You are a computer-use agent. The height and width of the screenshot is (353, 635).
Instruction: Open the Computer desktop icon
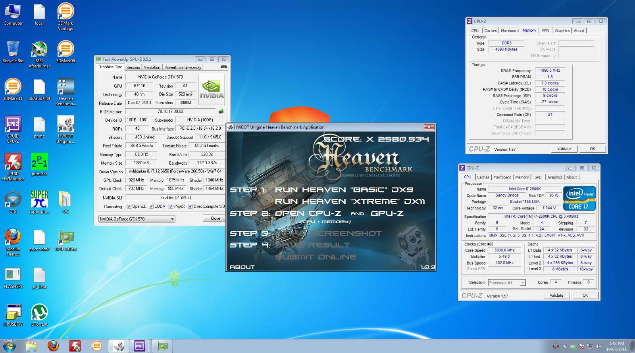pos(13,14)
